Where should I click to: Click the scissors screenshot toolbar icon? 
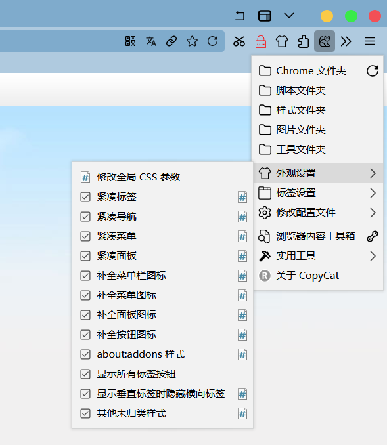(239, 41)
